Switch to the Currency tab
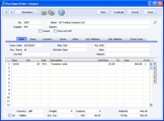This screenshot has width=164, height=121. pos(48,39)
